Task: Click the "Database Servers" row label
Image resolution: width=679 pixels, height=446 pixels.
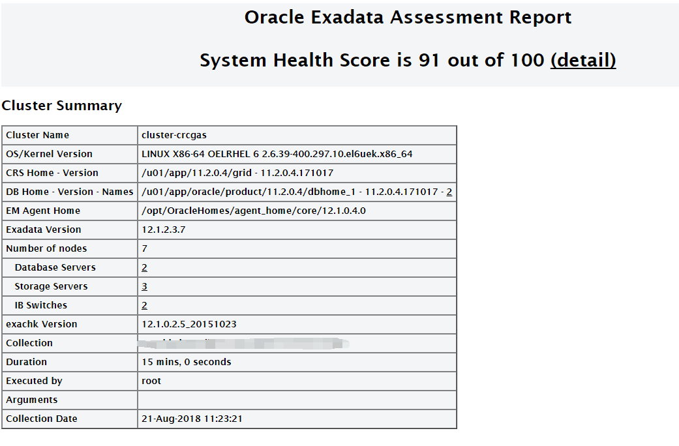Action: coord(55,267)
